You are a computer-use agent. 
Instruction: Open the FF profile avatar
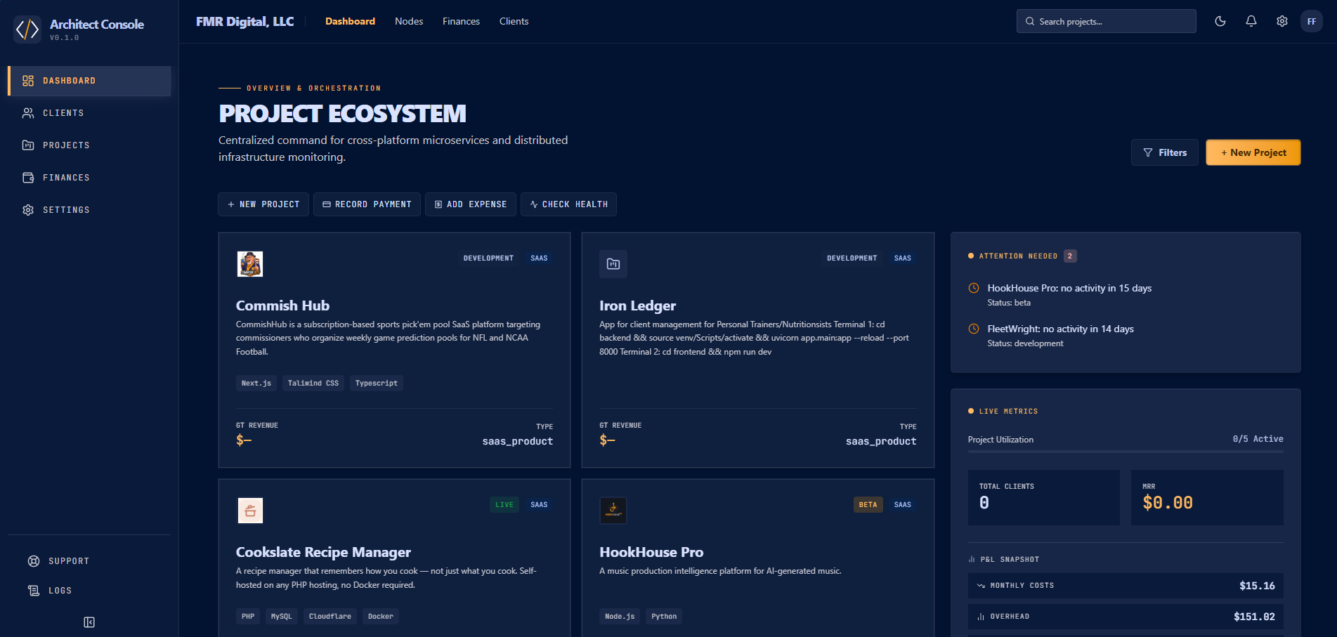point(1311,21)
